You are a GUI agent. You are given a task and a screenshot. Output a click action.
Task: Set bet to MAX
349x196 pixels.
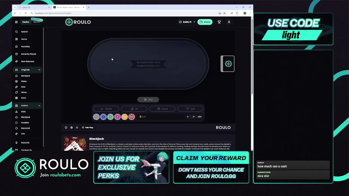pyautogui.click(x=200, y=117)
